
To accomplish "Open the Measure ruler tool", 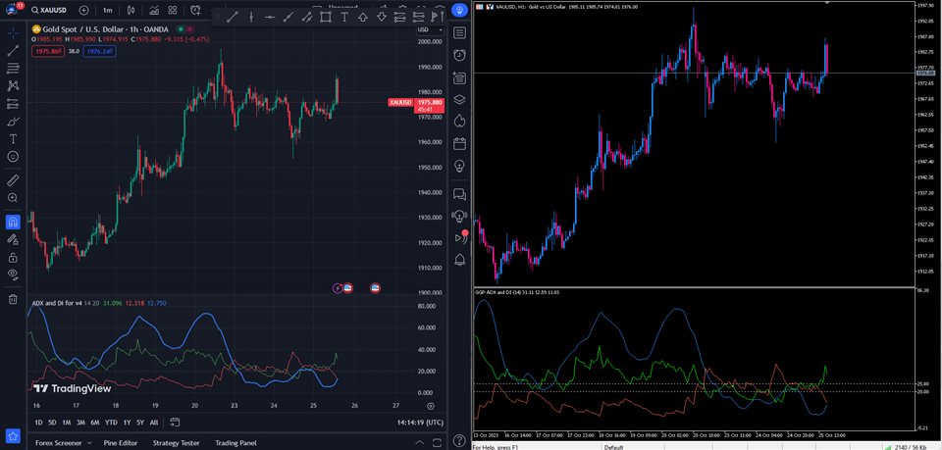I will pos(13,180).
